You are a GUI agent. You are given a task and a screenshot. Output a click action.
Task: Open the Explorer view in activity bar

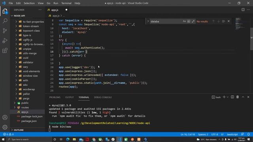tap(5, 11)
